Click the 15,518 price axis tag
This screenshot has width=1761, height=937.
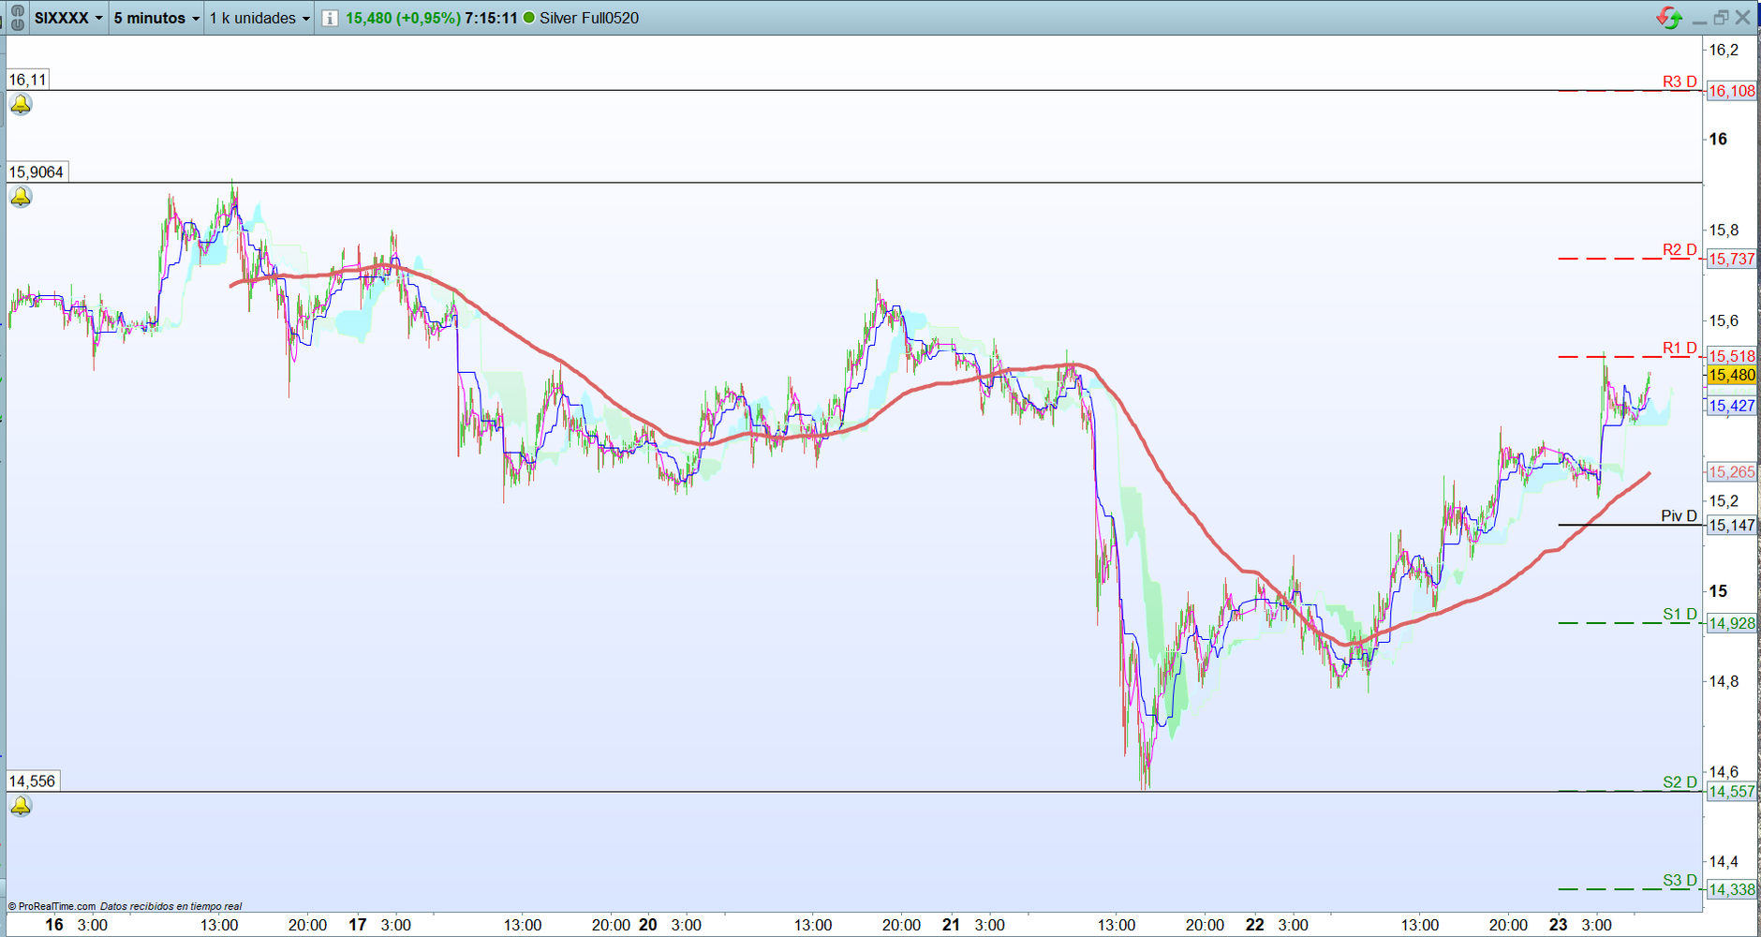point(1732,356)
